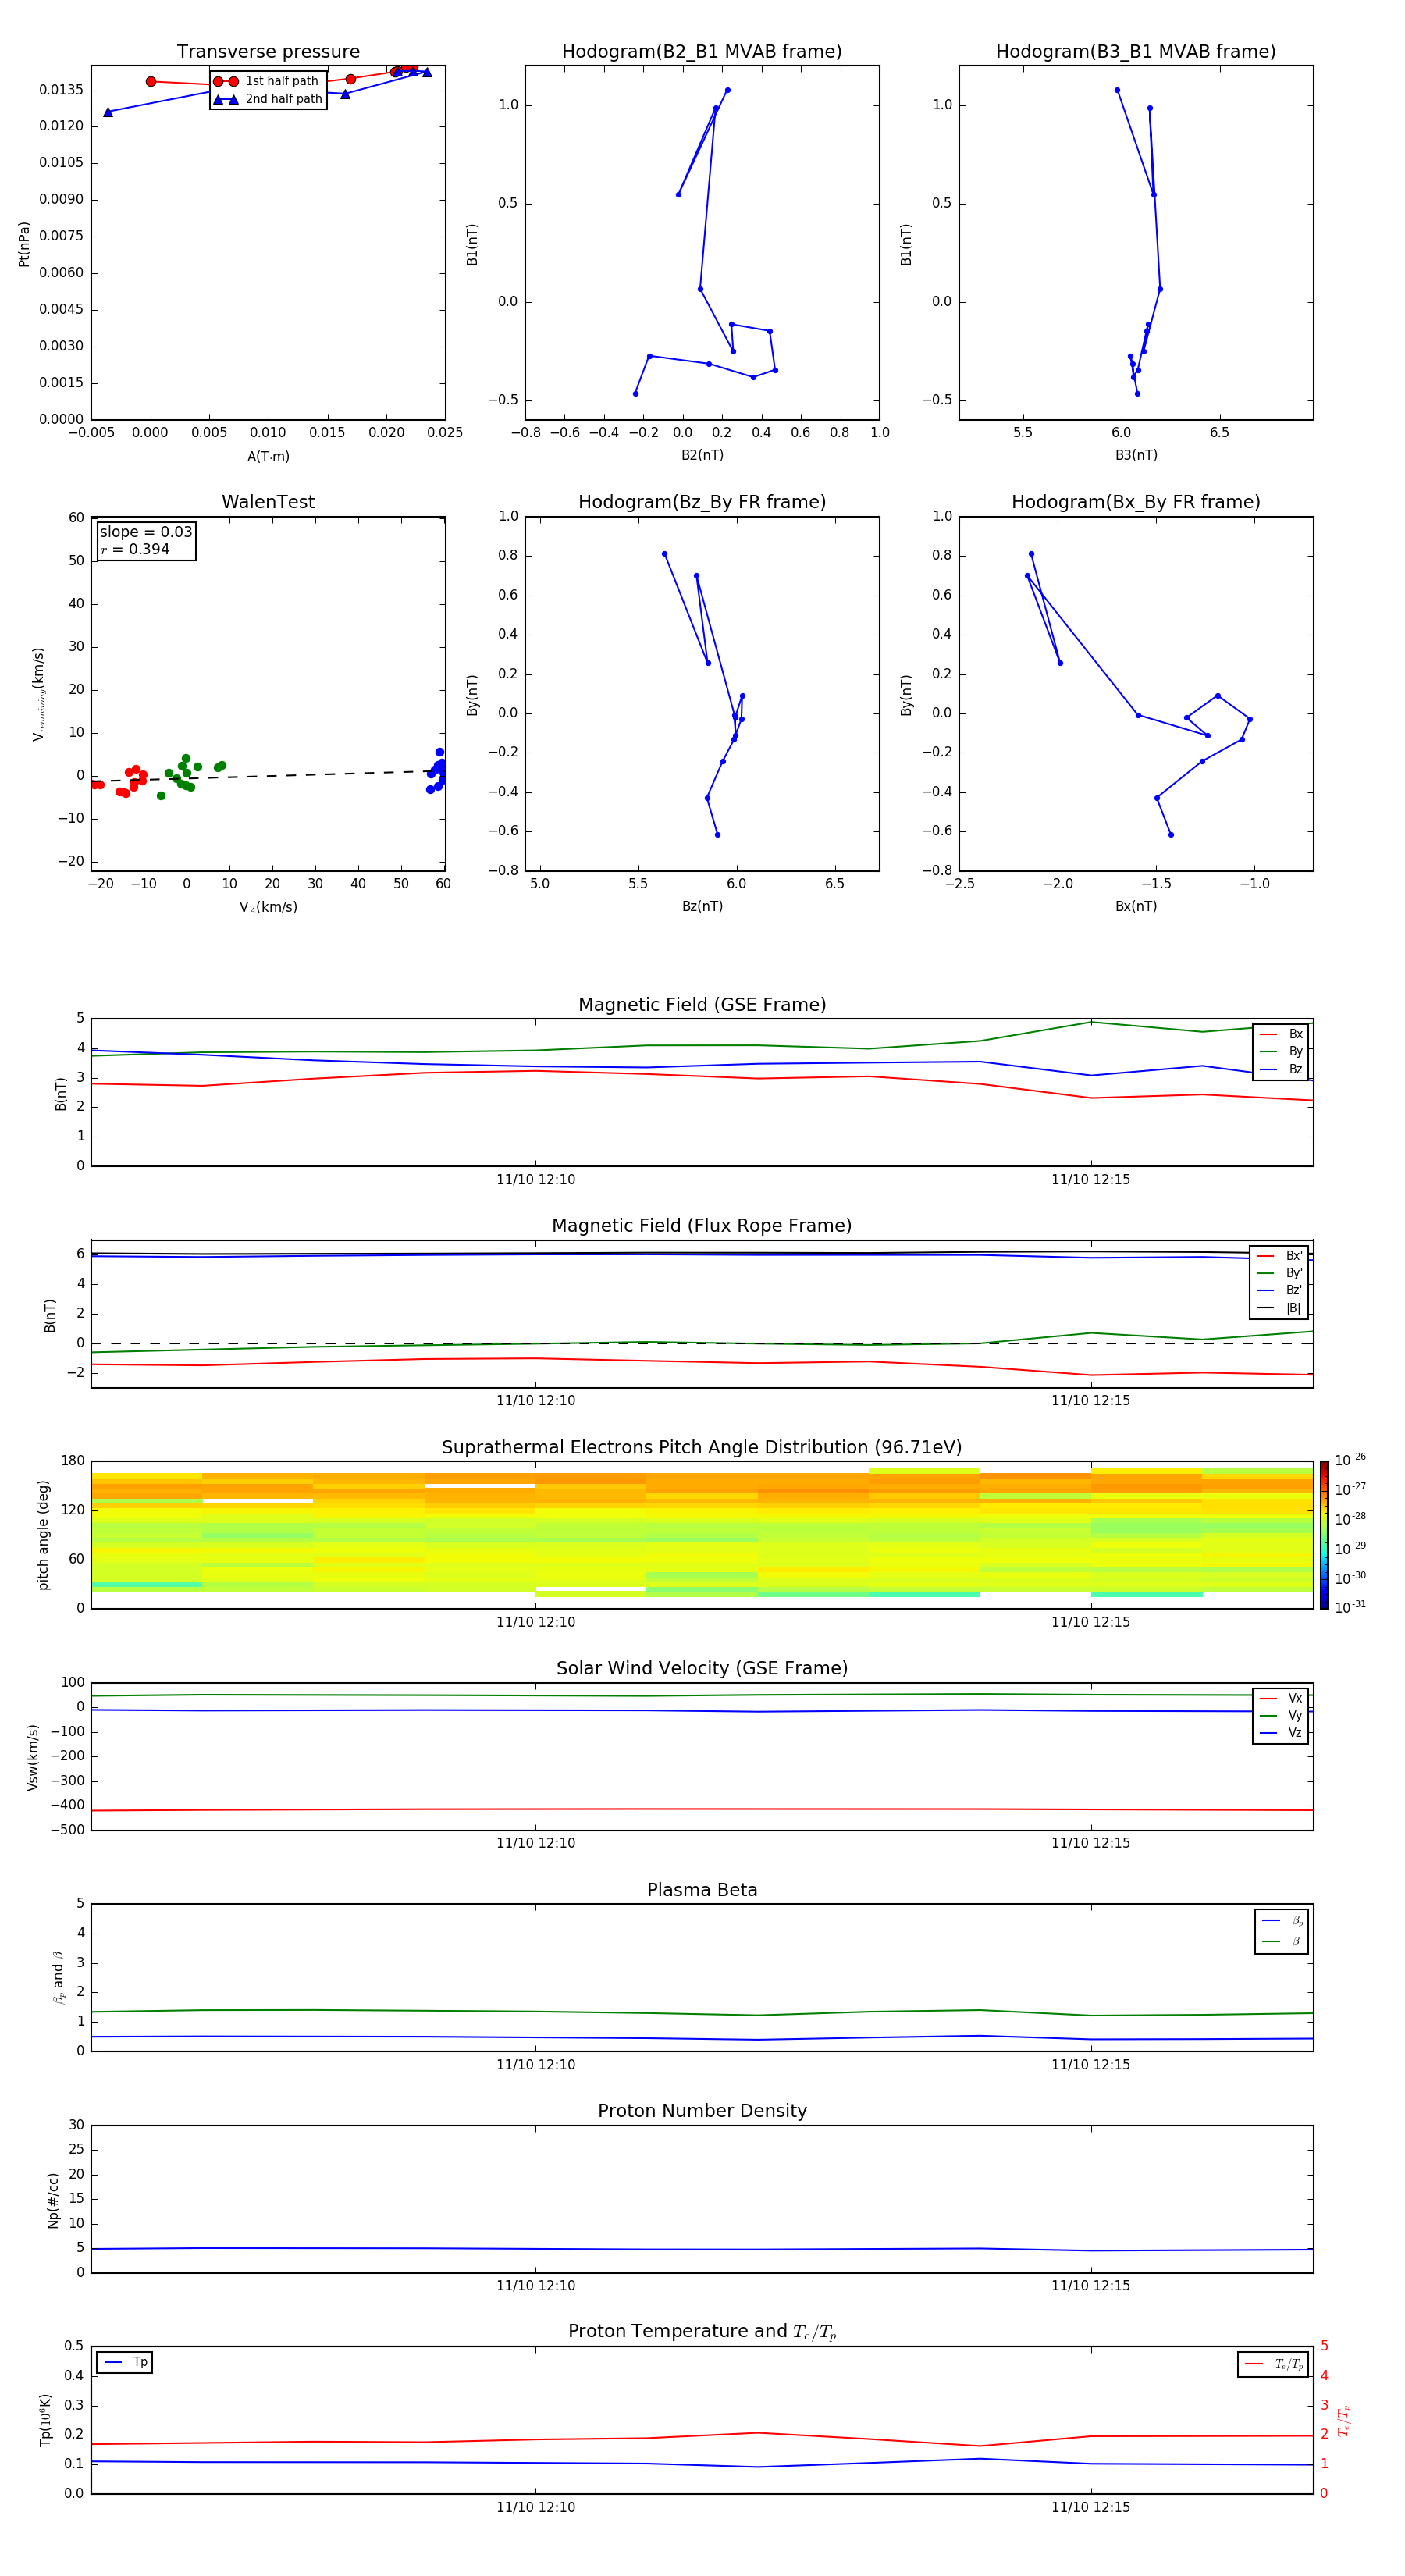Click '11/10 12:15' tick under Proton Number Density panel
Viewport: 1405px width, 2576px height.
(1091, 2286)
